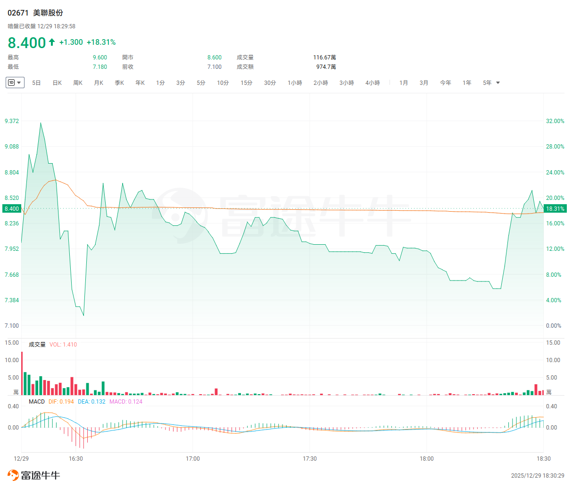Switch to the 5日 chart view
This screenshot has width=572, height=488.
(36, 83)
